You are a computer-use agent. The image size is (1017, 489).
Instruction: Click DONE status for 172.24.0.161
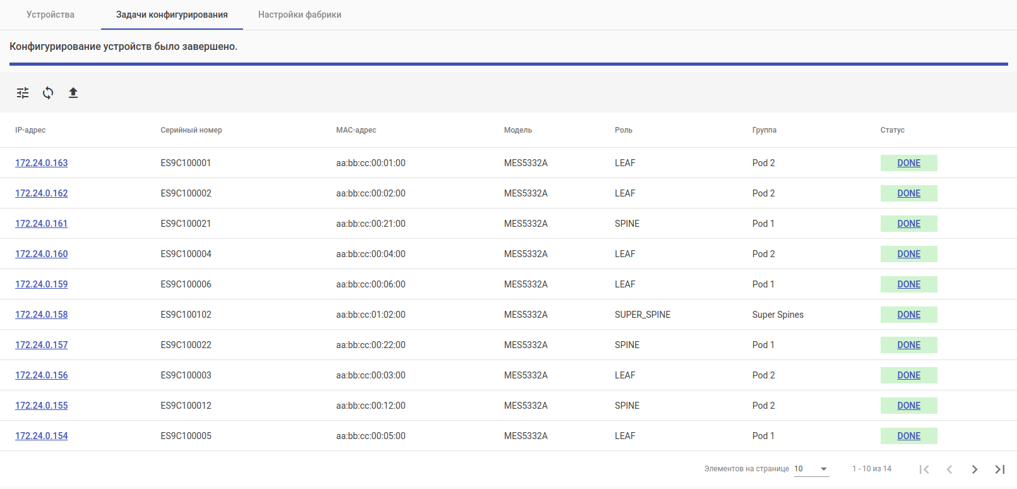[908, 224]
